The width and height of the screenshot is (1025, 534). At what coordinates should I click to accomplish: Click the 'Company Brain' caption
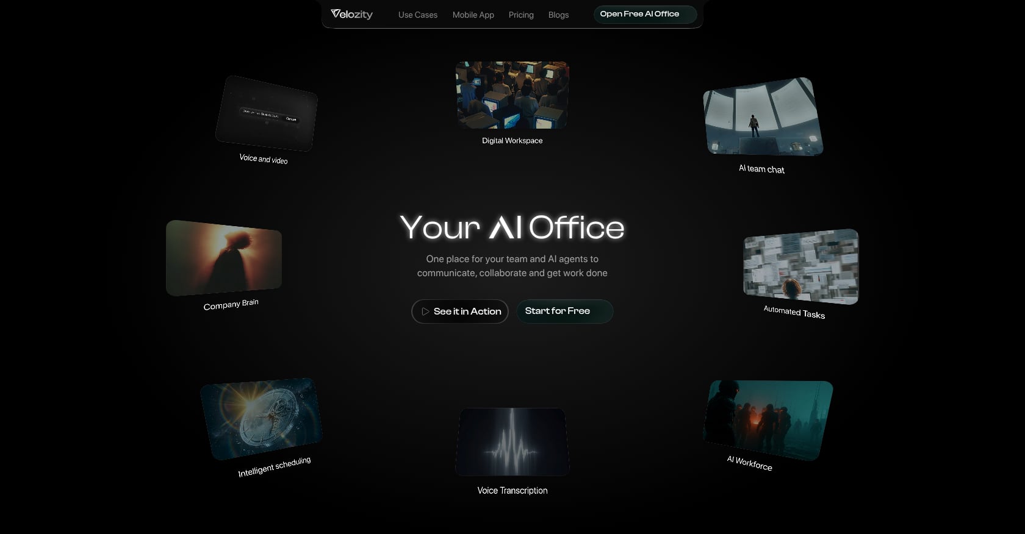(x=231, y=305)
